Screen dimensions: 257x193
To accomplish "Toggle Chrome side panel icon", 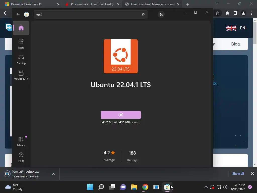I will pos(235,13).
